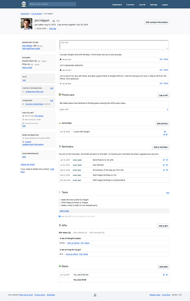Open 'Scranton United States' address link

(x=34, y=104)
